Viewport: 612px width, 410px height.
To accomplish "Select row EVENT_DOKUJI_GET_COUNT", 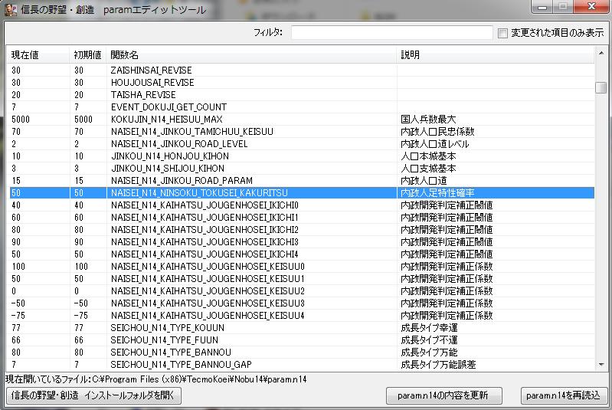I will click(302, 107).
